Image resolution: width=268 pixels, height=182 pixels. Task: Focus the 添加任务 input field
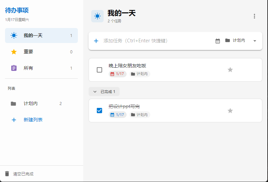154,41
